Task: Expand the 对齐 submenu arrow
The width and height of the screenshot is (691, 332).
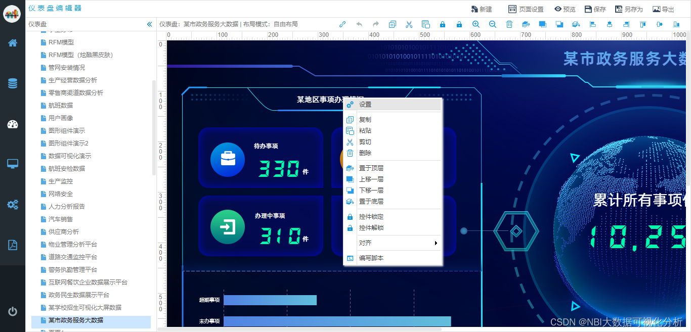Action: point(436,243)
